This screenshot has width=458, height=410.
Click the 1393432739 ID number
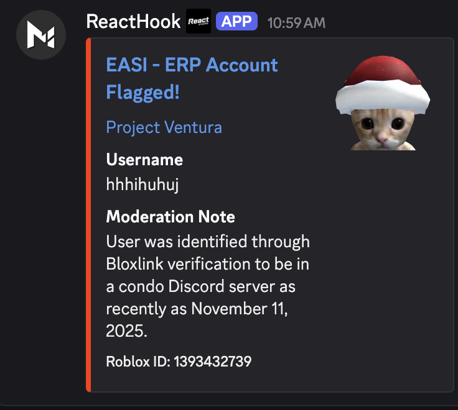[x=212, y=361]
